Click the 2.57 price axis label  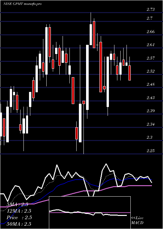click(x=151, y=58)
